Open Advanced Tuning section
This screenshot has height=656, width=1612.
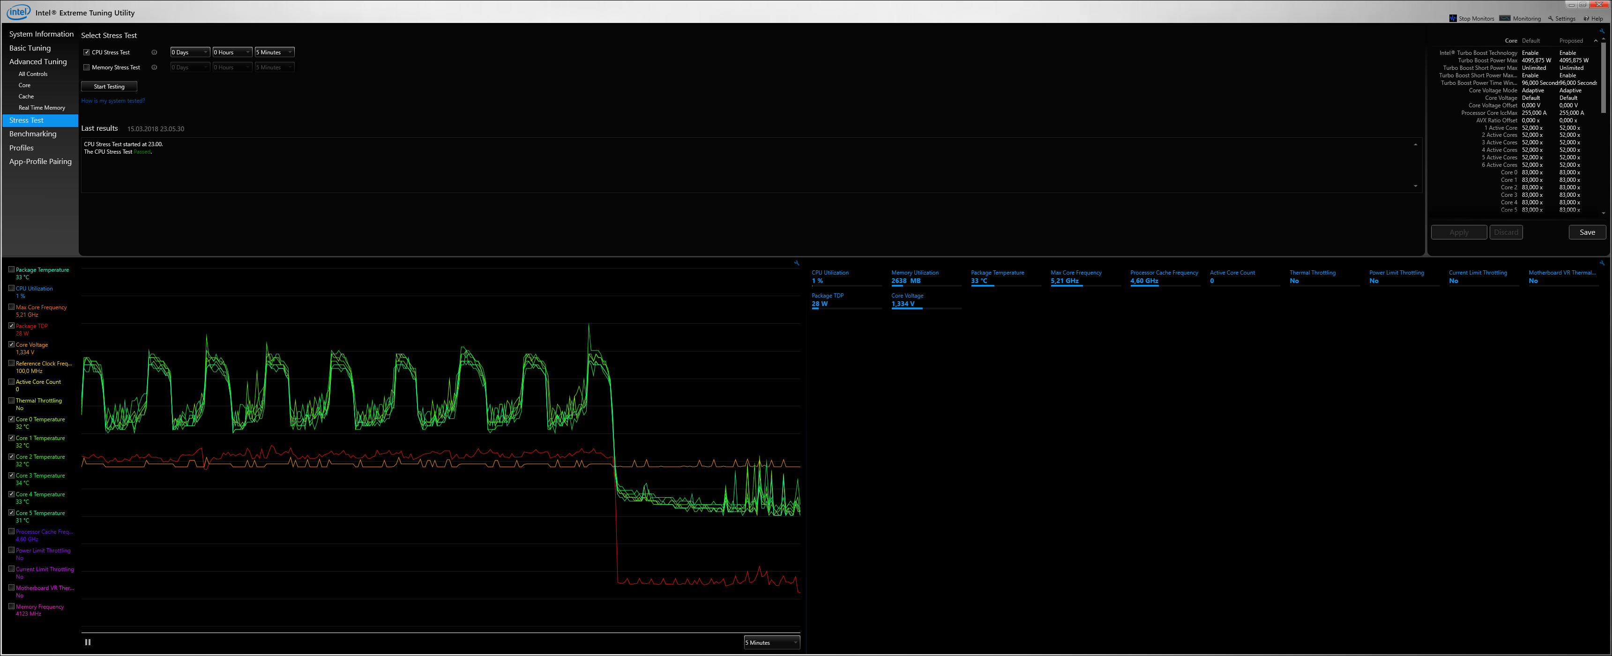pyautogui.click(x=38, y=61)
